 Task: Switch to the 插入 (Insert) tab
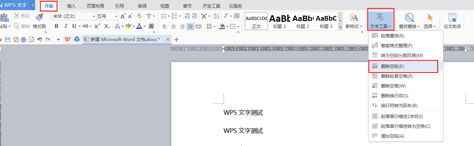point(71,6)
